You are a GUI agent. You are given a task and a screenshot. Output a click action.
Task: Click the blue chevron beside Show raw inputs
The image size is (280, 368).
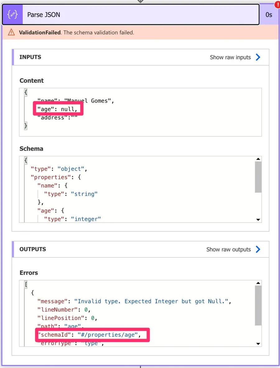click(258, 57)
